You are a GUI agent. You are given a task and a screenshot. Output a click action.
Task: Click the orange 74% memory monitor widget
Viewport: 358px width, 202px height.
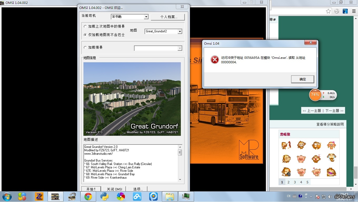pyautogui.click(x=315, y=95)
